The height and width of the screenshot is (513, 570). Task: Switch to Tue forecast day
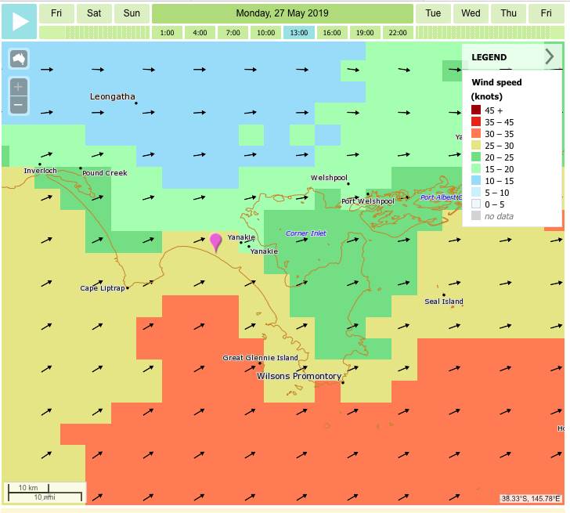tap(433, 13)
